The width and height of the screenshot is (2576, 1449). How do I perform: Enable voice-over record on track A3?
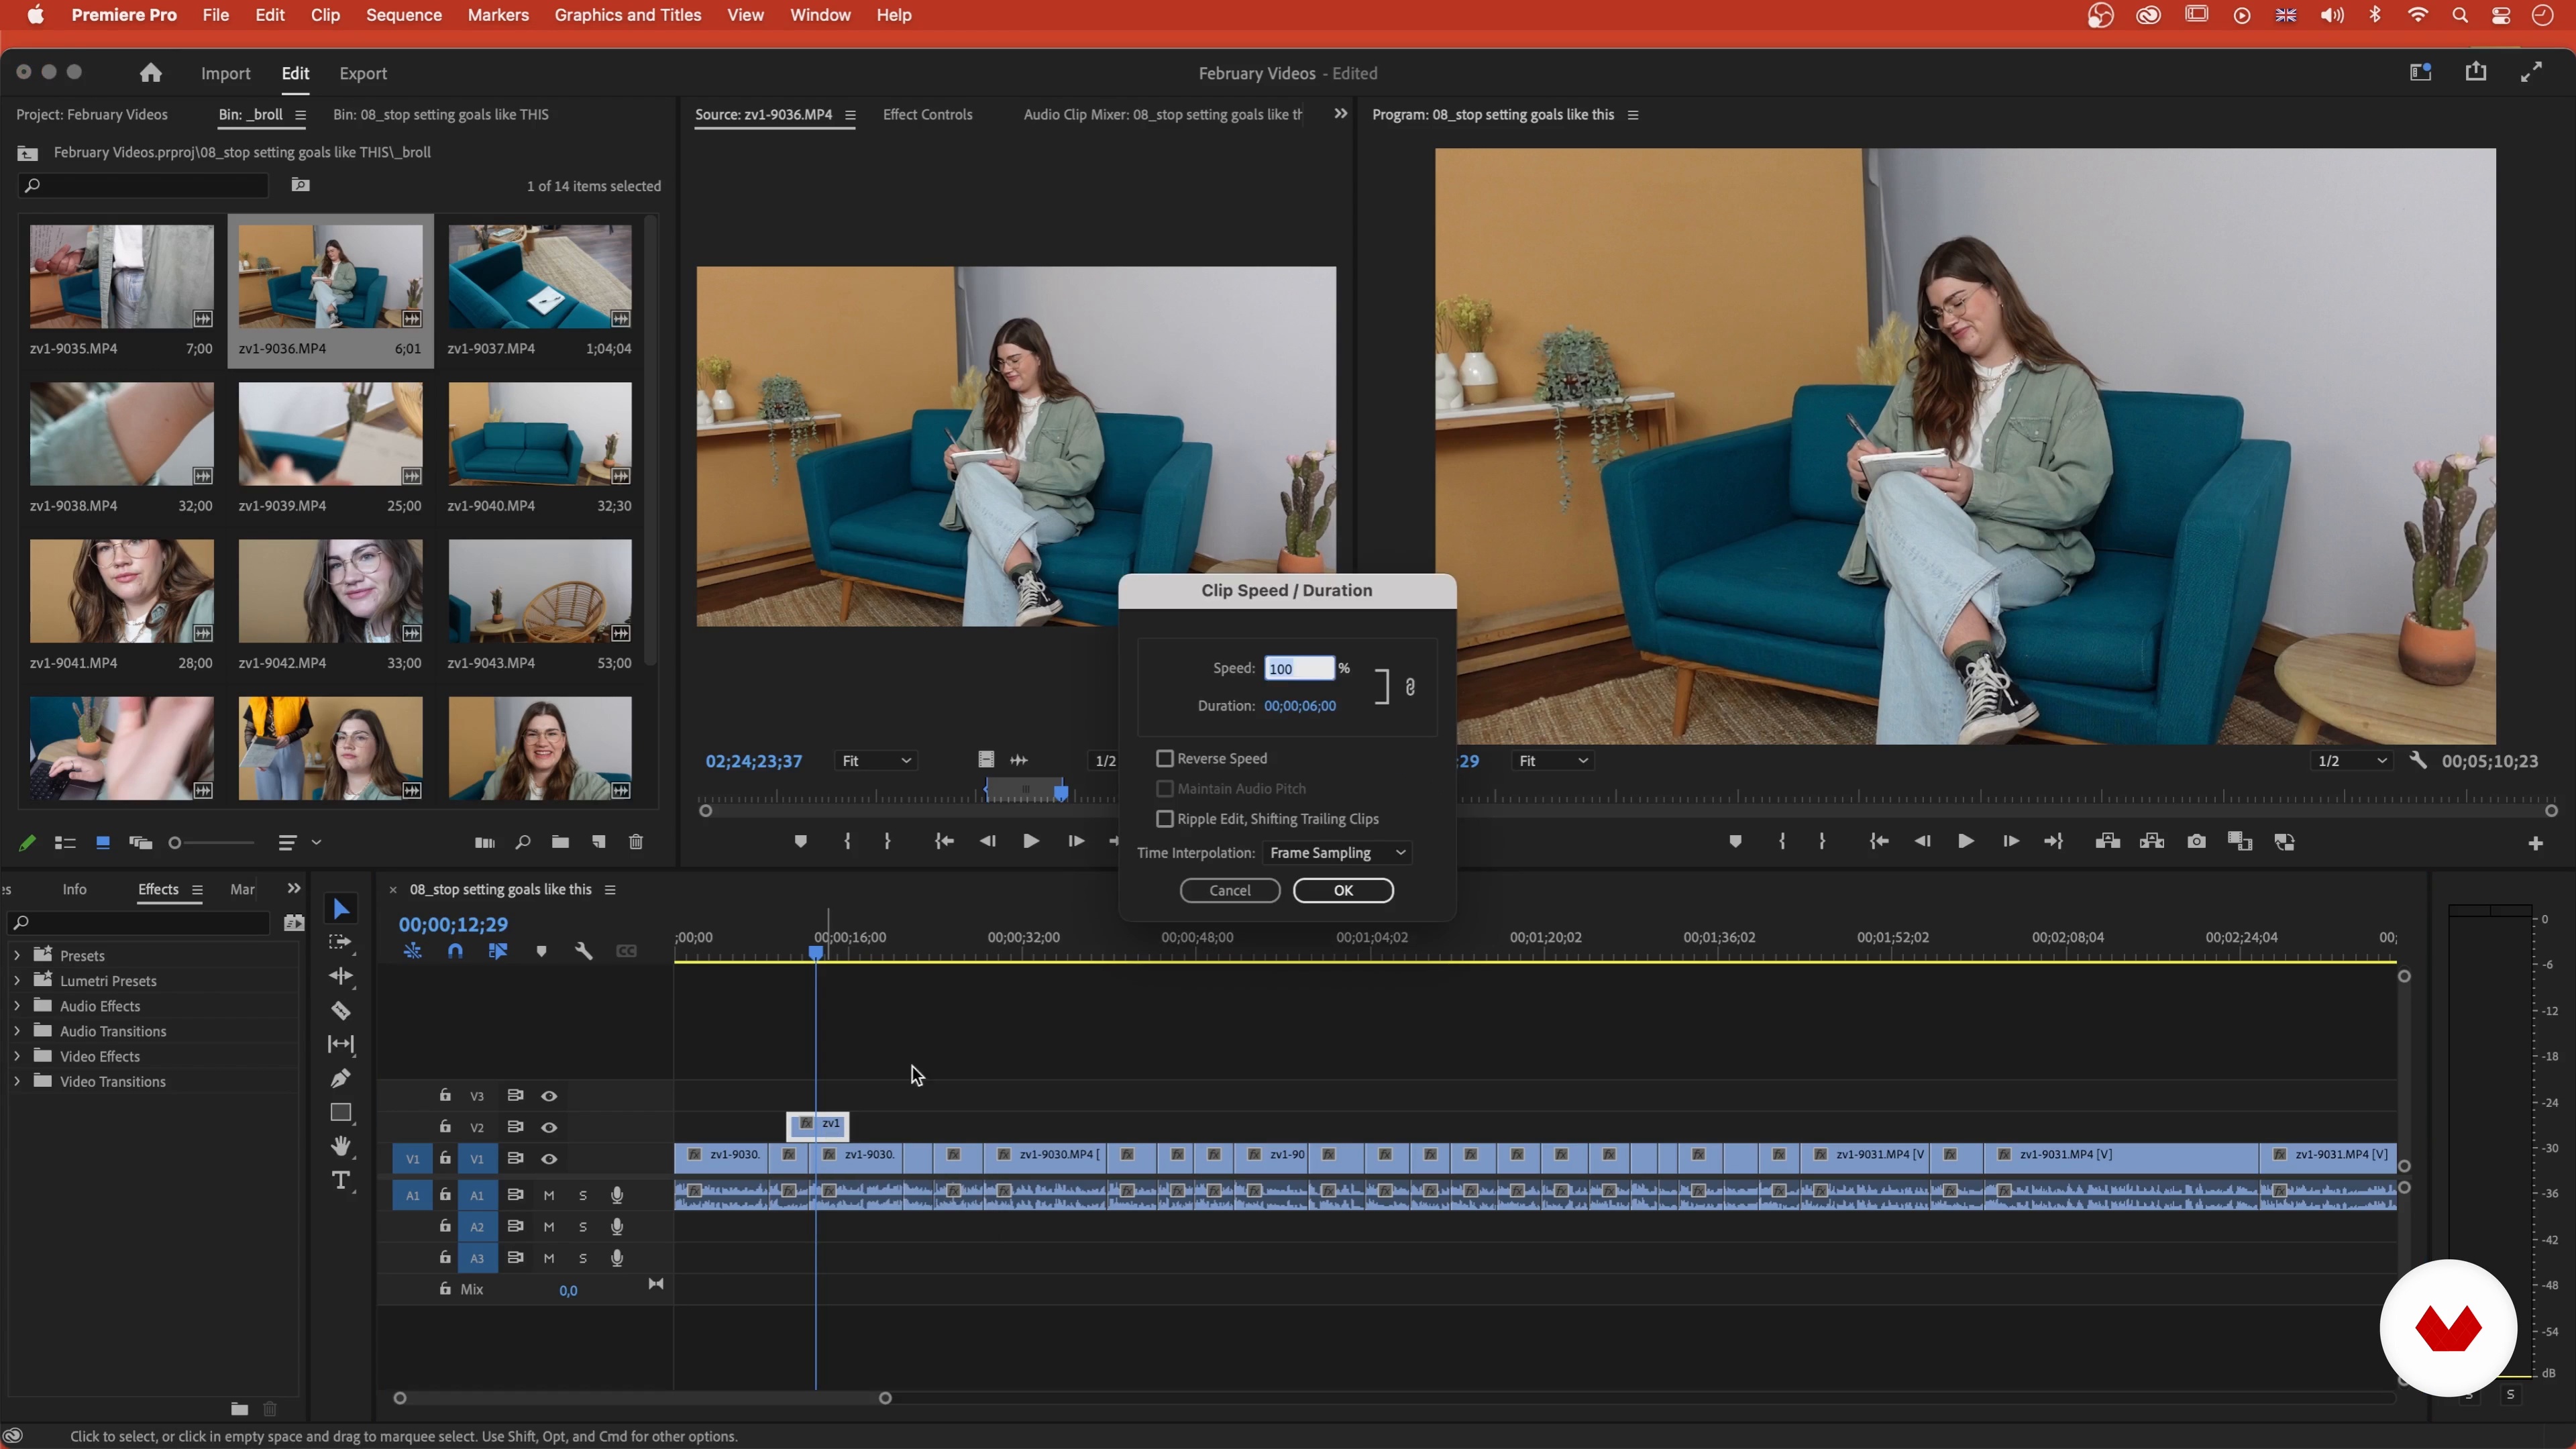pos(617,1258)
